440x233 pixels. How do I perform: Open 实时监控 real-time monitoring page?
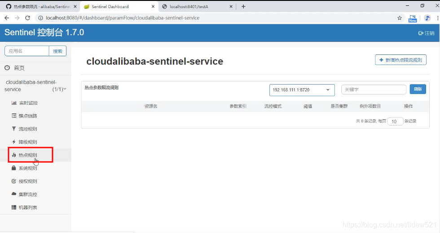(x=28, y=103)
